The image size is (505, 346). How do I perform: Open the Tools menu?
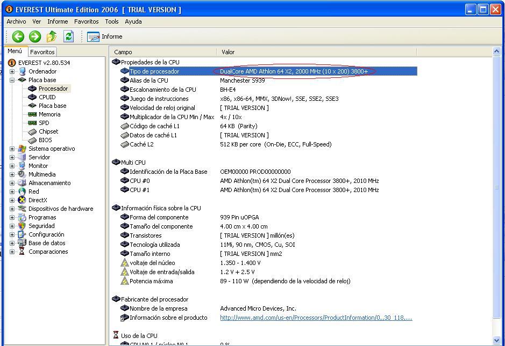[112, 21]
